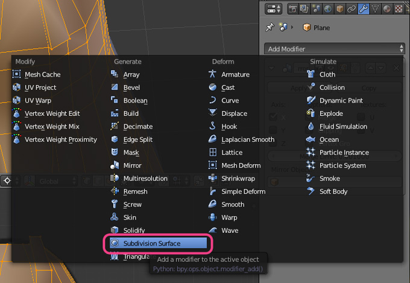
Task: Open Modifiers wrench tab
Action: coord(363,9)
